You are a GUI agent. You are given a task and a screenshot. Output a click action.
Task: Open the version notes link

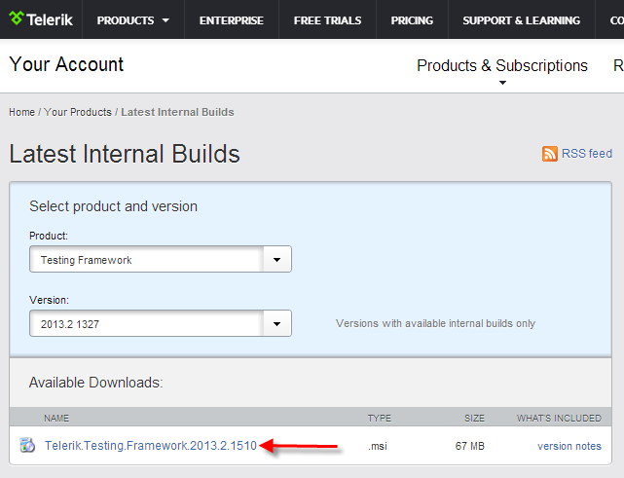(x=569, y=446)
